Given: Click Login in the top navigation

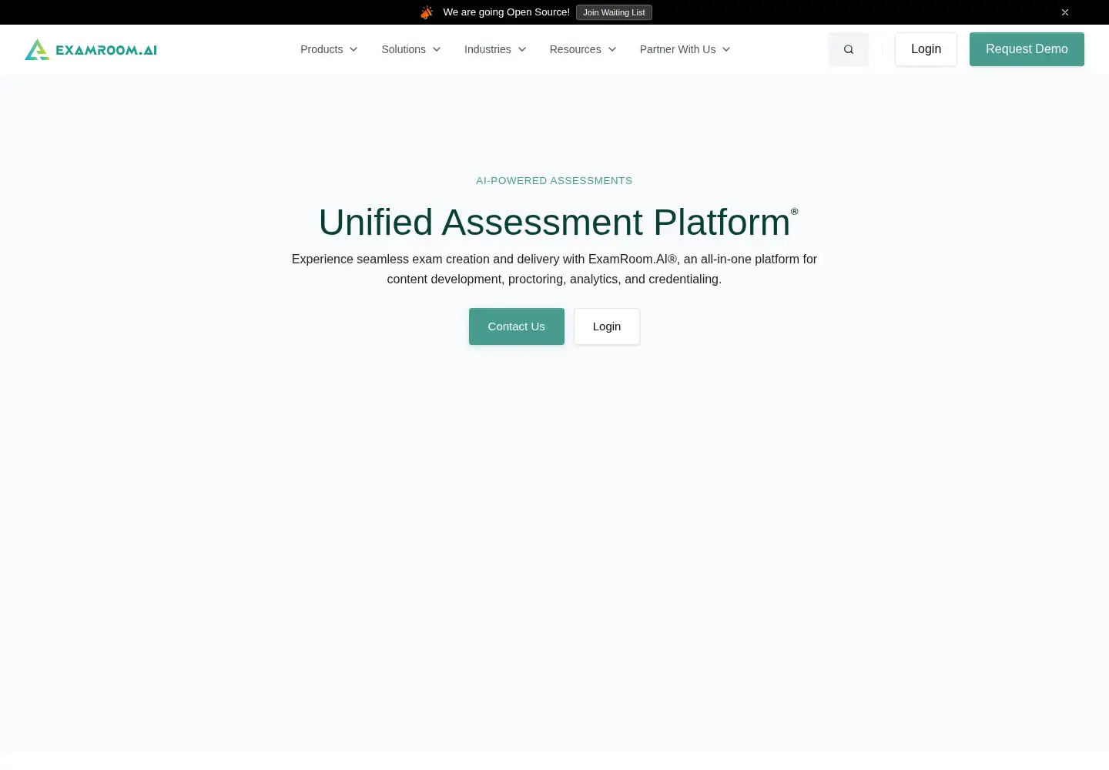Looking at the screenshot, I should [926, 49].
